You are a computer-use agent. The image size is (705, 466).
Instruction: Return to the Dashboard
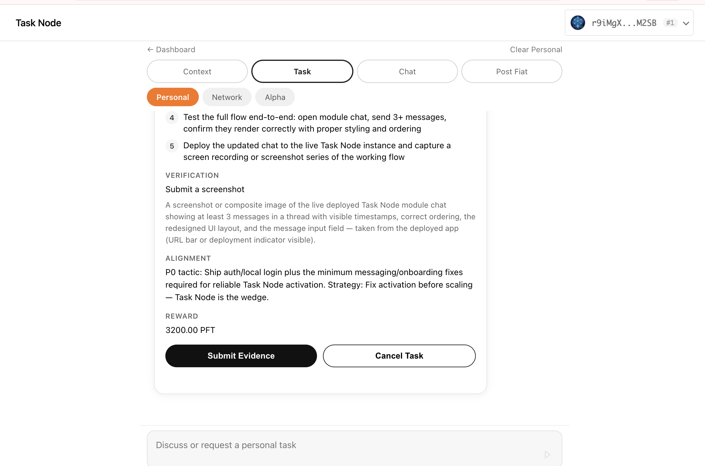click(175, 49)
